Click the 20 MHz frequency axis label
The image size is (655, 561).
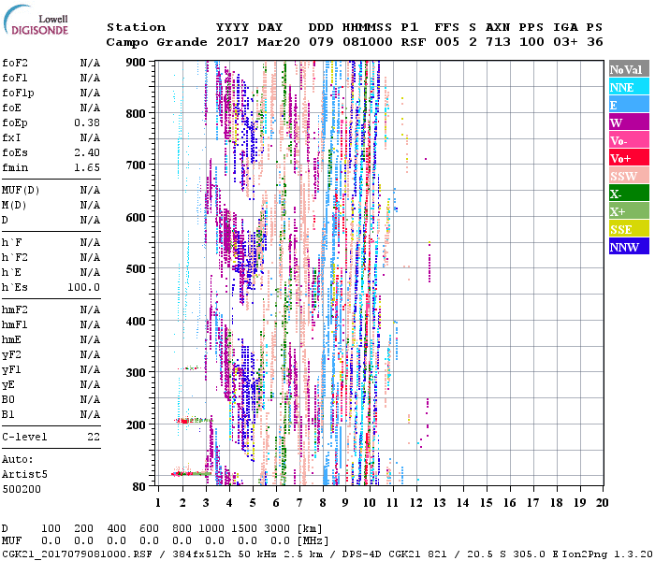(602, 503)
